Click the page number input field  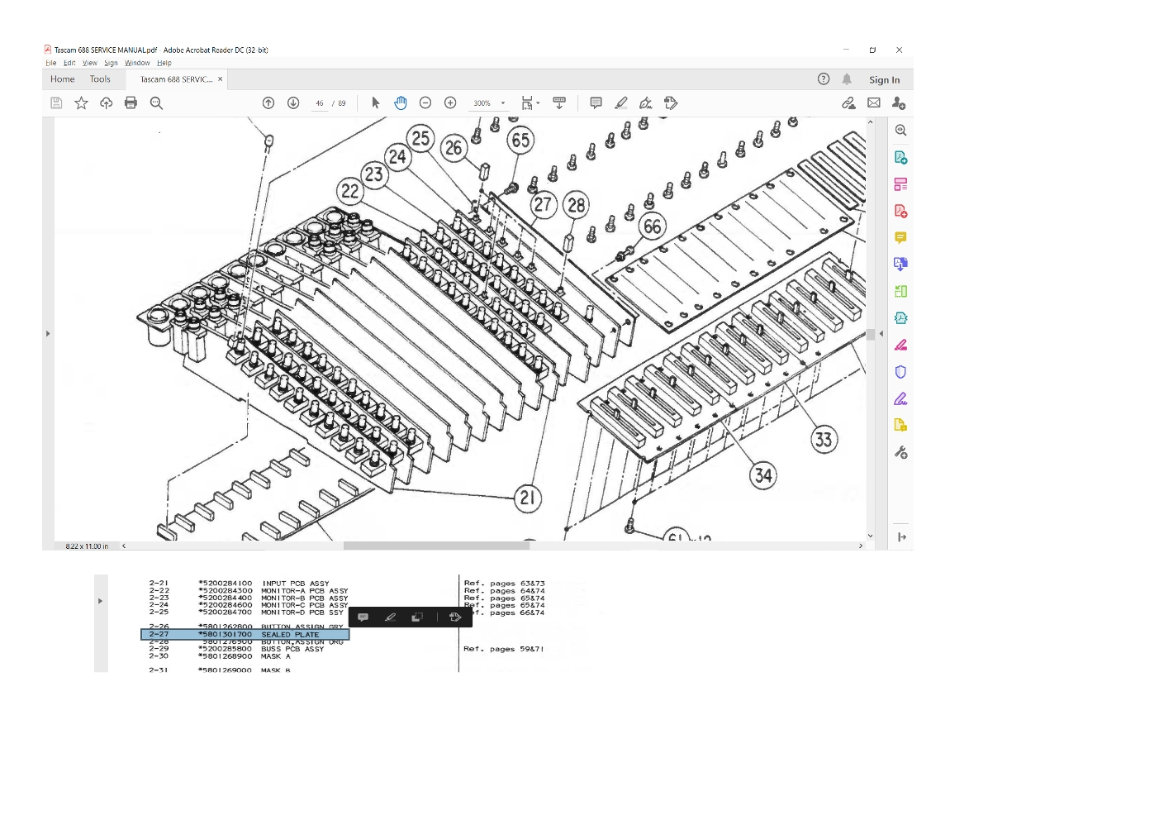[x=320, y=103]
